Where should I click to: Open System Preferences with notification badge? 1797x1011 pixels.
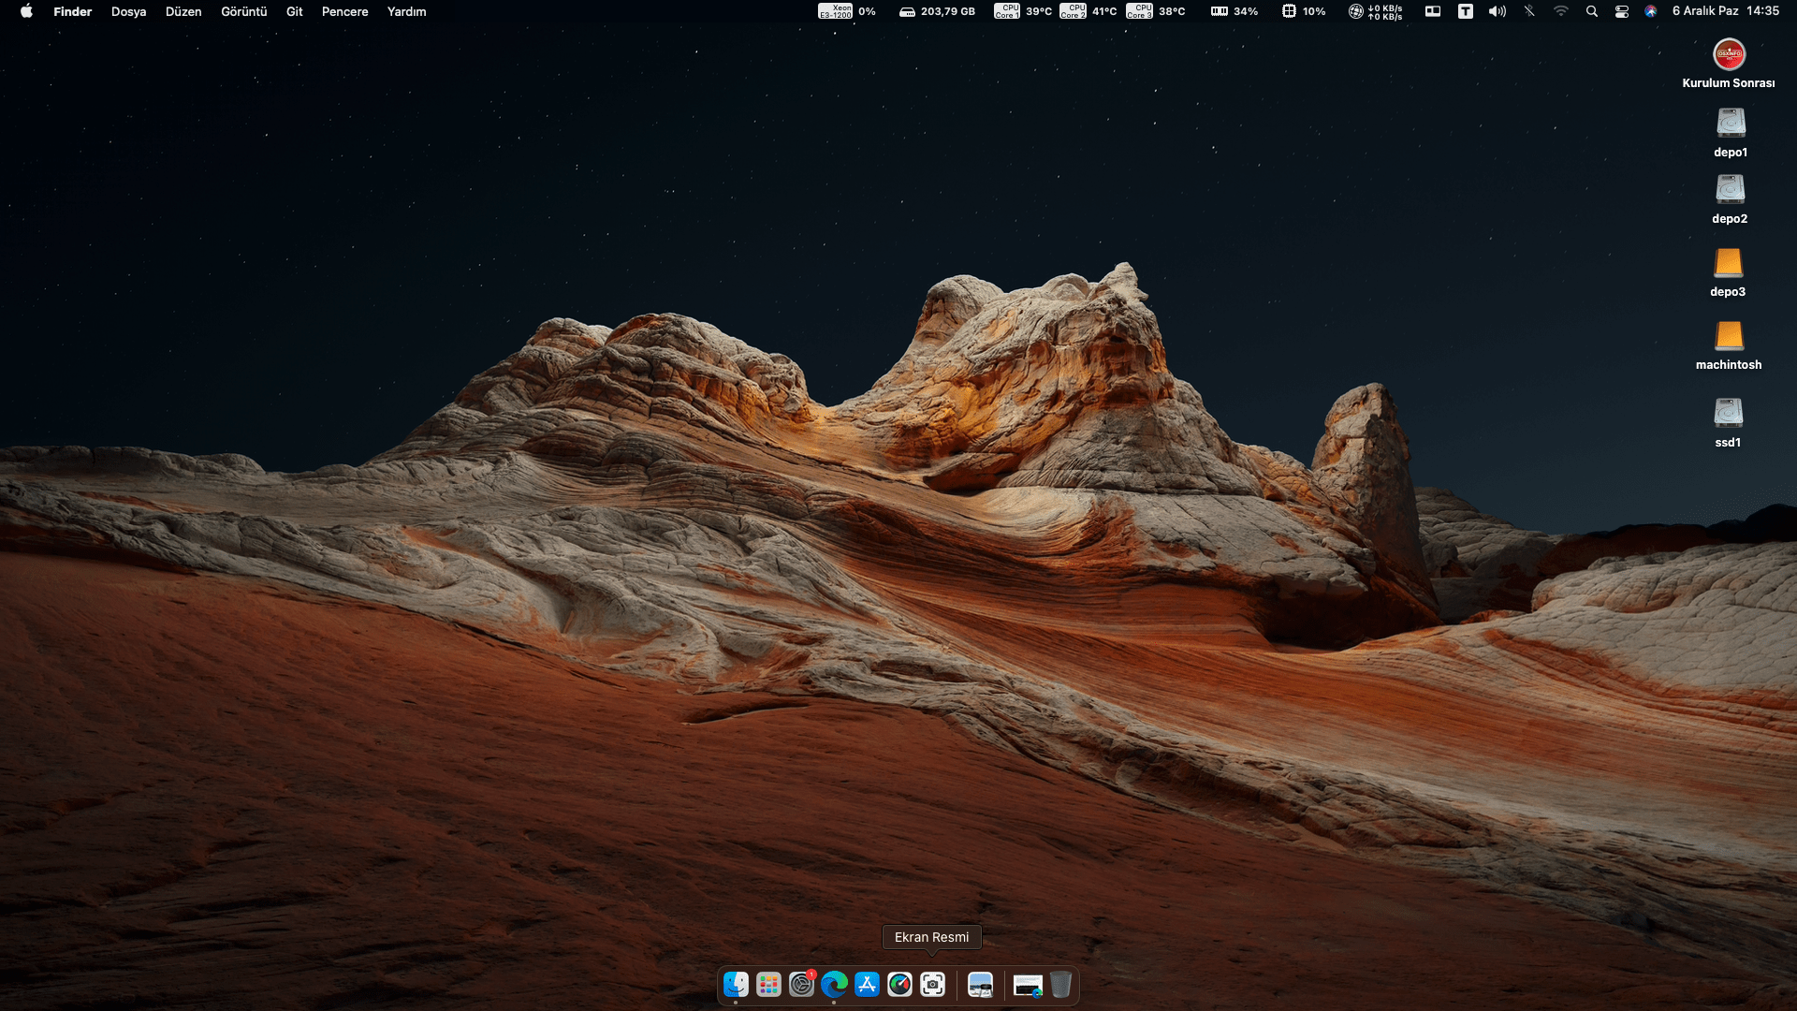[801, 985]
